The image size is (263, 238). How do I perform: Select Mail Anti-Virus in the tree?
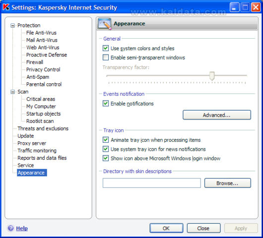(x=42, y=40)
